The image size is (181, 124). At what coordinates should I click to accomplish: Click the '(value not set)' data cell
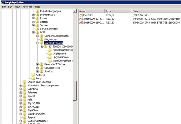click(140, 15)
